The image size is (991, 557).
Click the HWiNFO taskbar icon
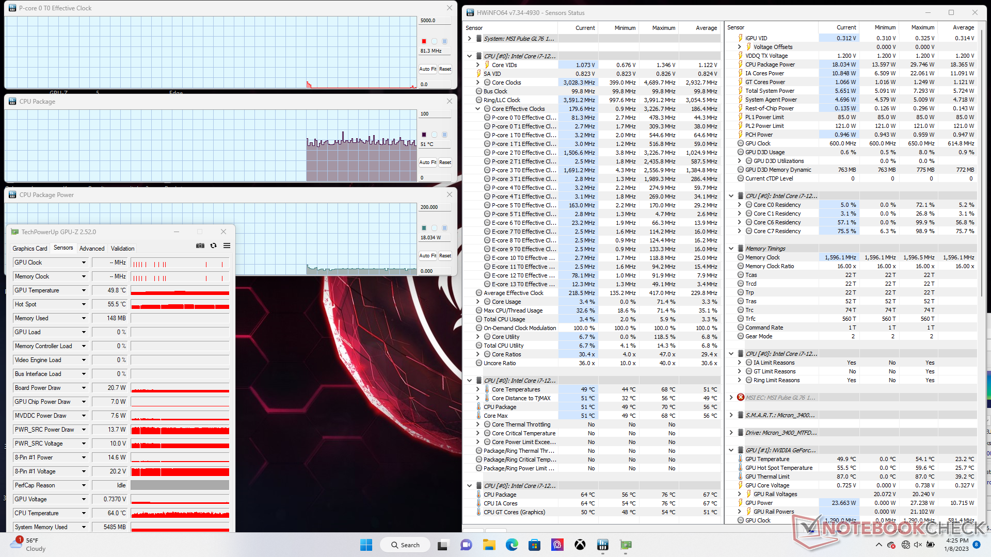(x=602, y=545)
